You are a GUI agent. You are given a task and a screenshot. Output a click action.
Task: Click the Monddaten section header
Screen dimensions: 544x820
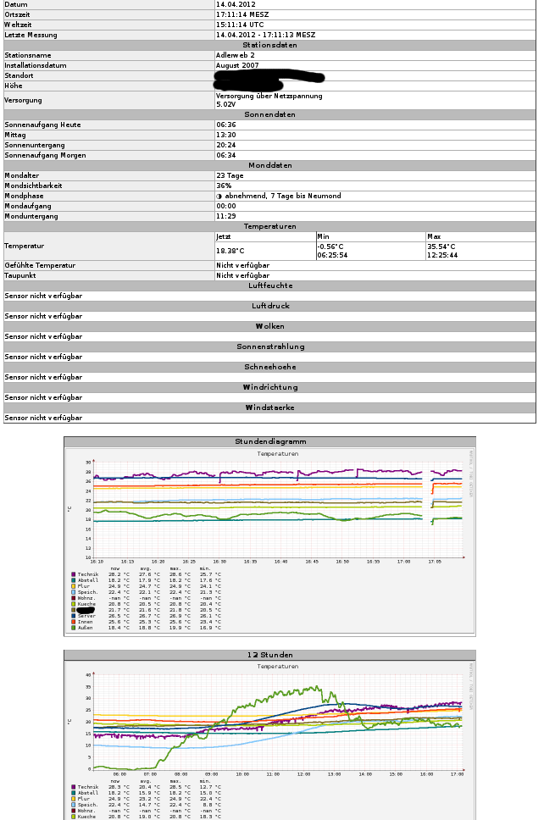(270, 165)
